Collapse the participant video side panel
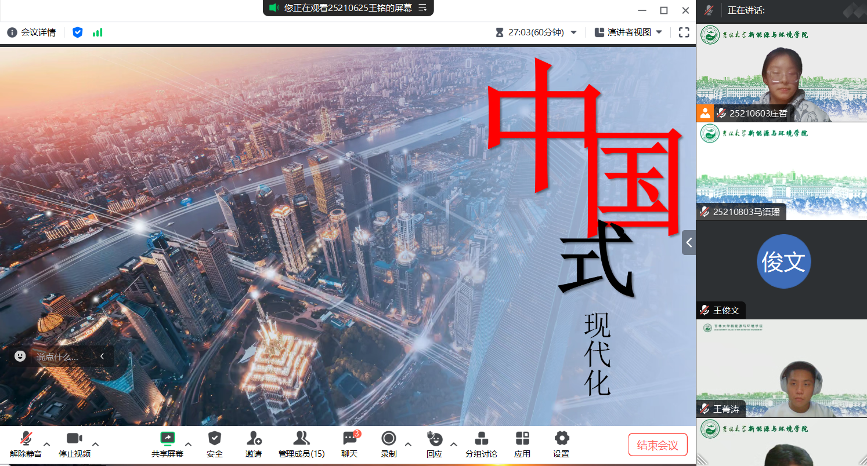This screenshot has height=466, width=867. (x=689, y=242)
